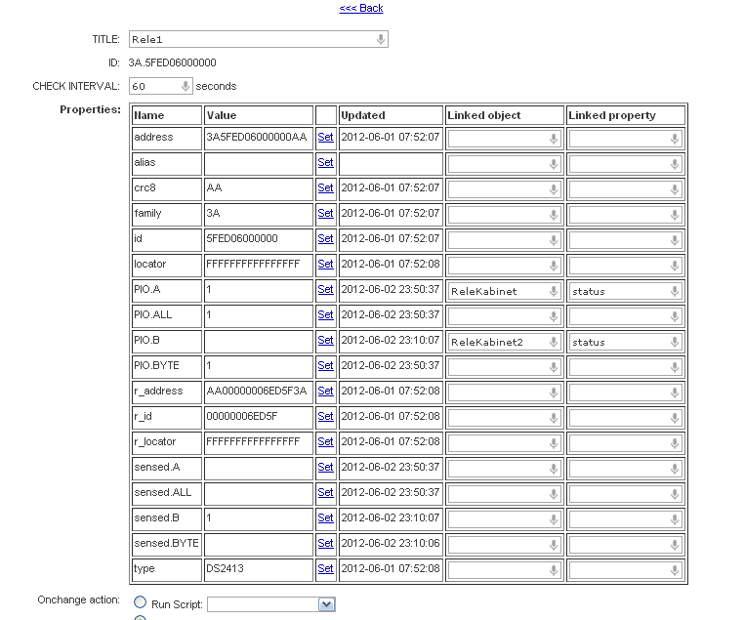
Task: Click the value AA00000006ED5F3A
Action: click(x=257, y=391)
